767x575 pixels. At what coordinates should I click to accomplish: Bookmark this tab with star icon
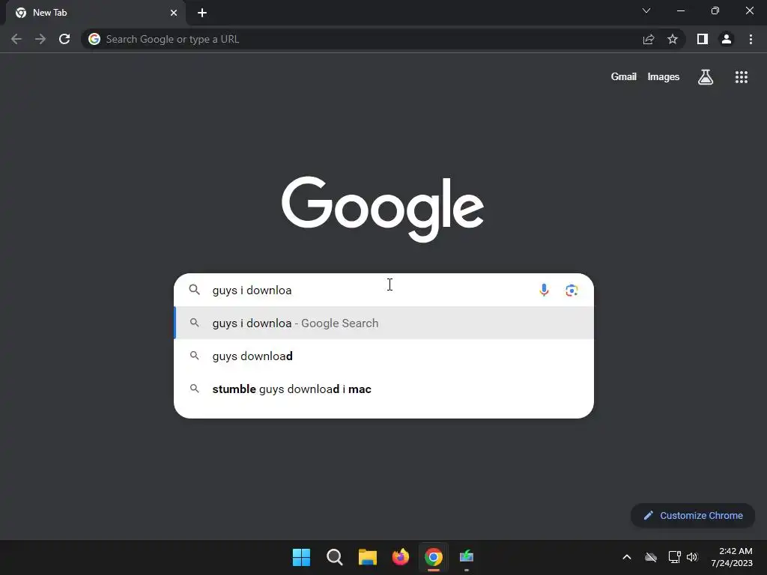[x=673, y=39]
